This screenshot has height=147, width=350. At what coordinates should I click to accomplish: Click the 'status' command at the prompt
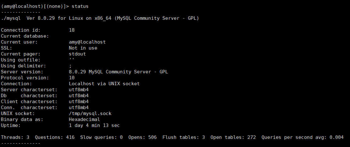tap(80, 6)
